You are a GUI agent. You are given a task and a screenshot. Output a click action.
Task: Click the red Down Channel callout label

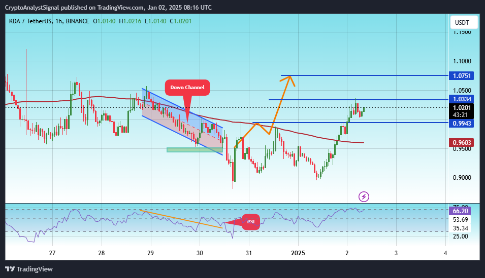pos(187,87)
